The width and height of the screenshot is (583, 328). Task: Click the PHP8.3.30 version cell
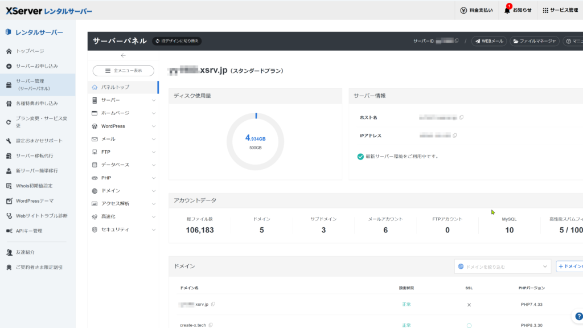[x=532, y=325]
